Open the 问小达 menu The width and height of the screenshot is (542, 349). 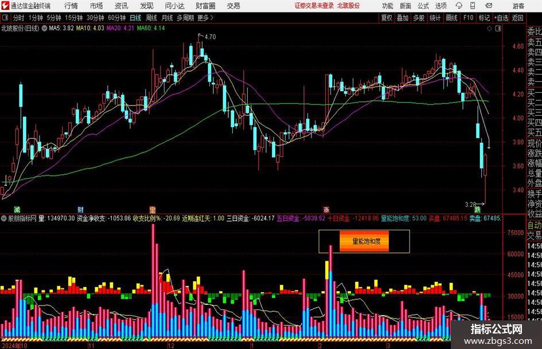coord(174,6)
